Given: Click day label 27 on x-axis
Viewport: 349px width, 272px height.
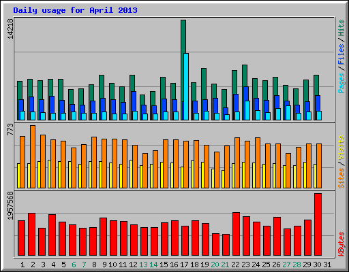Looking at the screenshot, I should pos(286,265).
